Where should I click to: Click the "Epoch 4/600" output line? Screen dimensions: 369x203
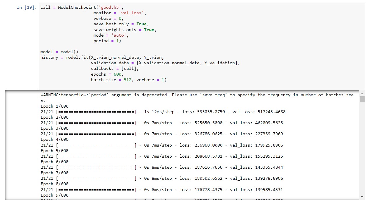coord(55,139)
